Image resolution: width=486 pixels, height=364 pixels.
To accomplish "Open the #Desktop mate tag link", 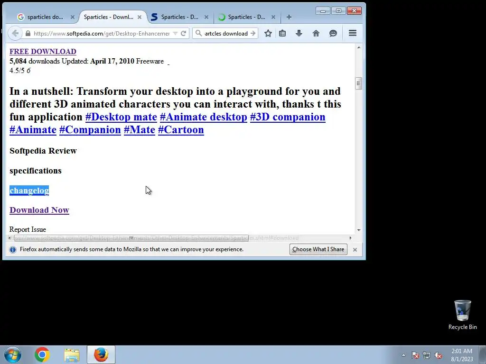I will coord(121,117).
